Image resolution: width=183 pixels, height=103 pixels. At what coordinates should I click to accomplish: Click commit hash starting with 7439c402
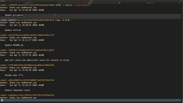(x=31, y=65)
